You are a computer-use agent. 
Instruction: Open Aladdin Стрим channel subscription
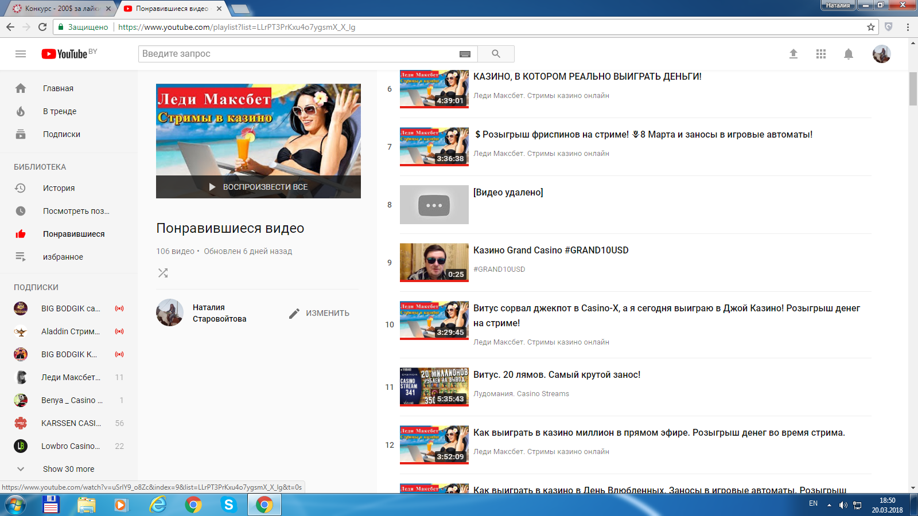[x=69, y=331]
